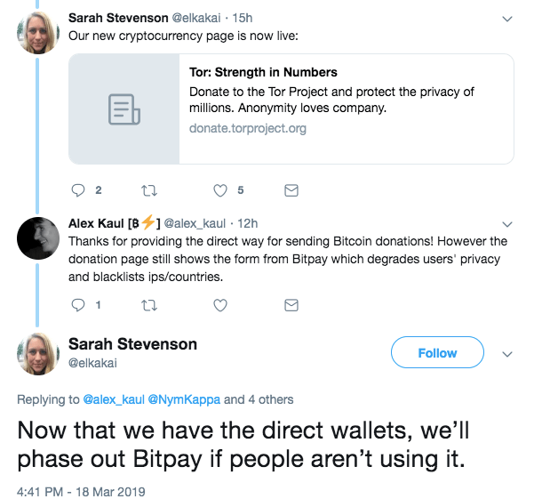The height and width of the screenshot is (499, 542).
Task: Open tweet timestamp 4:41 PM - 18 Mar 2019
Action: (81, 491)
